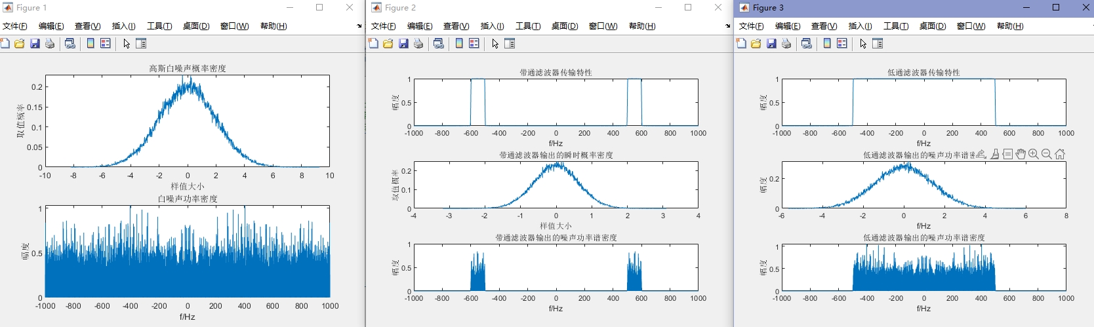Insert Colorbar icon in Figure 3
Viewport: 1094px width, 327px height.
pos(827,43)
